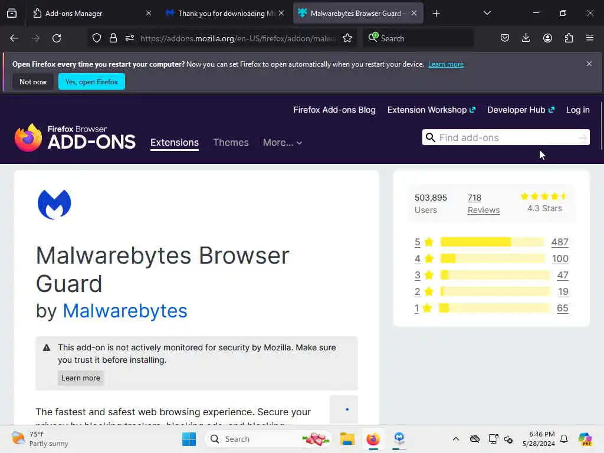Open the Extensions puzzle-piece menu
604x453 pixels.
click(569, 38)
